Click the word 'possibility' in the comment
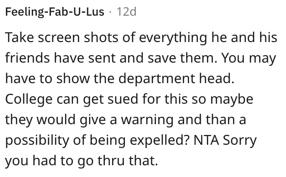The width and height of the screenshot is (286, 177). pos(37,141)
